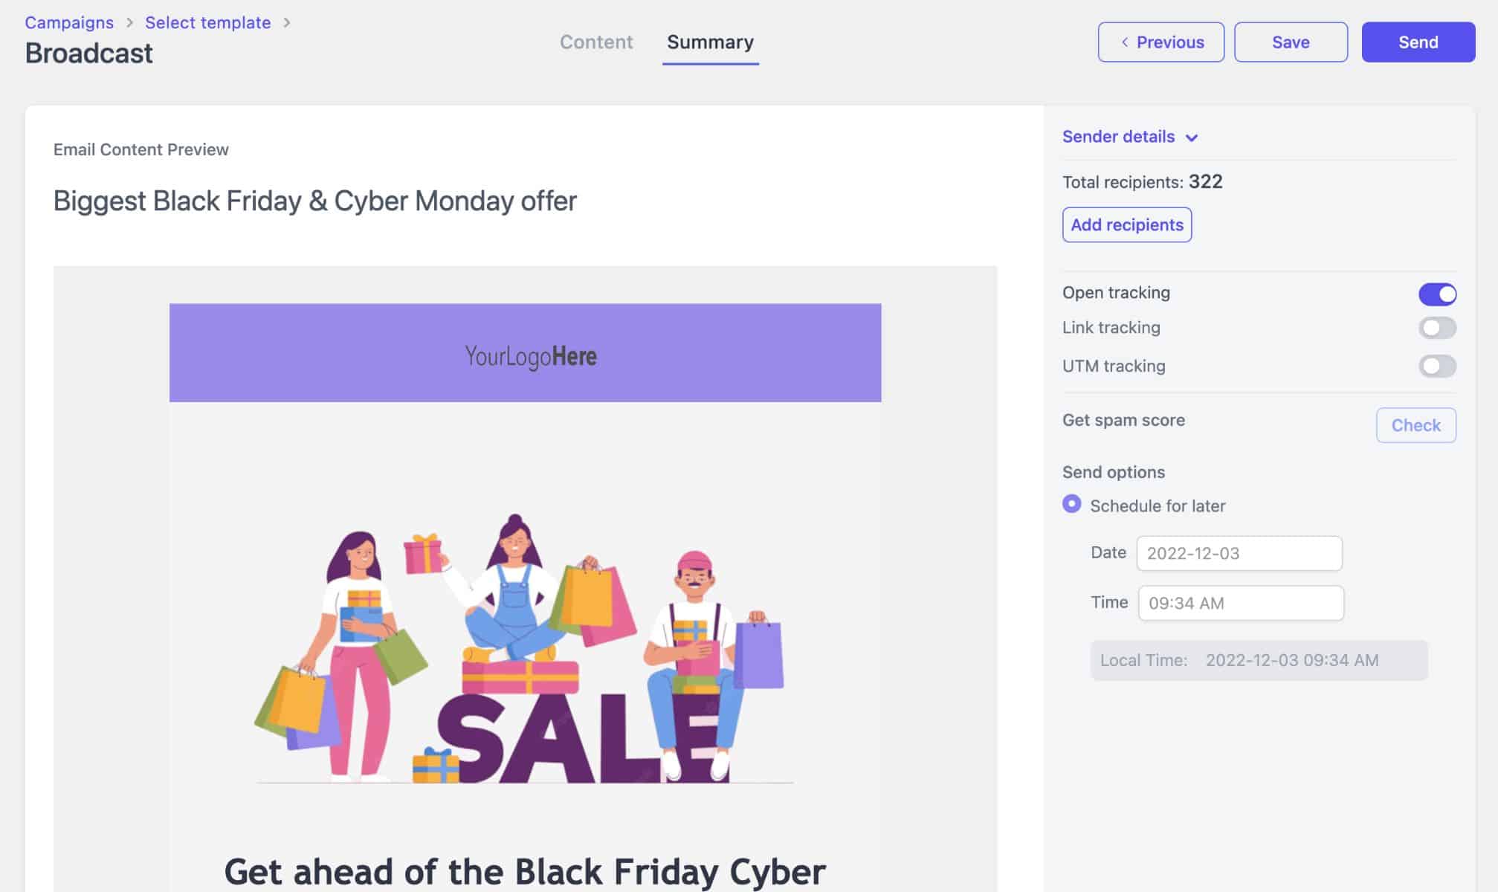Click the Save campaign button
Viewport: 1498px width, 892px height.
click(x=1290, y=42)
